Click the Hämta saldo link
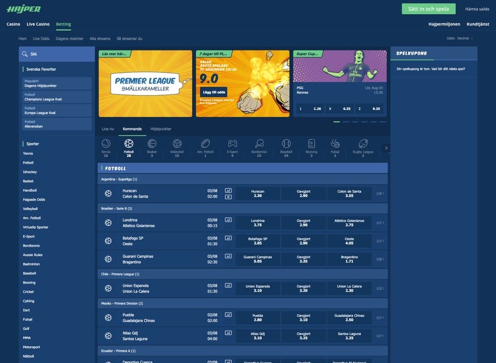 pyautogui.click(x=477, y=9)
